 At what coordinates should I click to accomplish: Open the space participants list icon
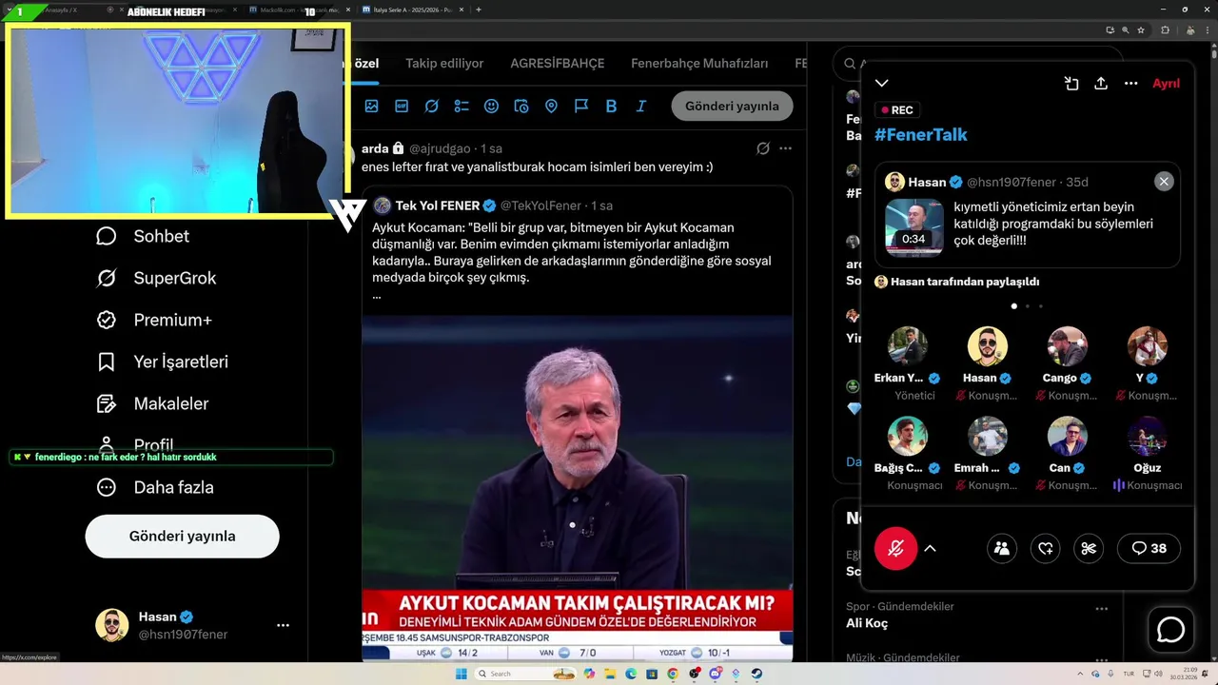coord(1001,548)
